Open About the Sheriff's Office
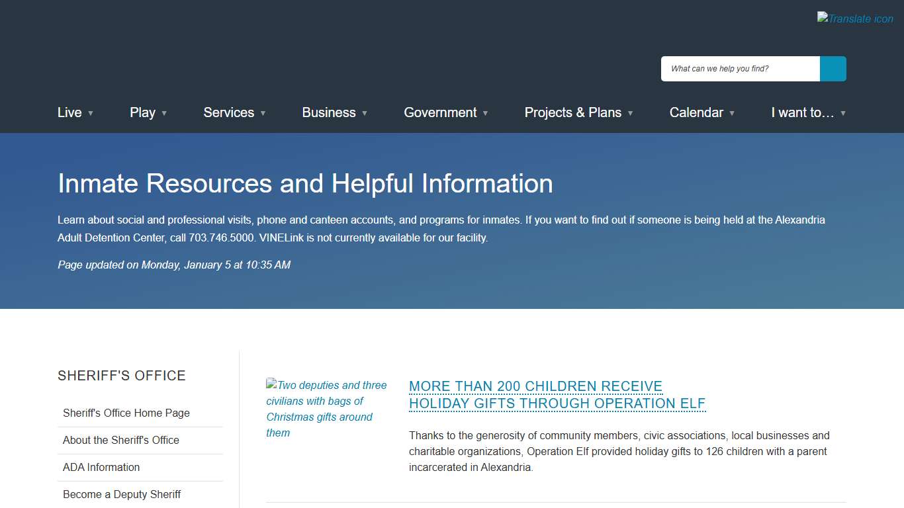The width and height of the screenshot is (904, 508). tap(121, 440)
